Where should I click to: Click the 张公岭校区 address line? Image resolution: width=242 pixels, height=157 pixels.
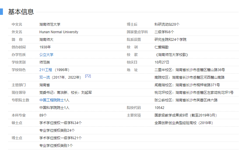point(186,100)
